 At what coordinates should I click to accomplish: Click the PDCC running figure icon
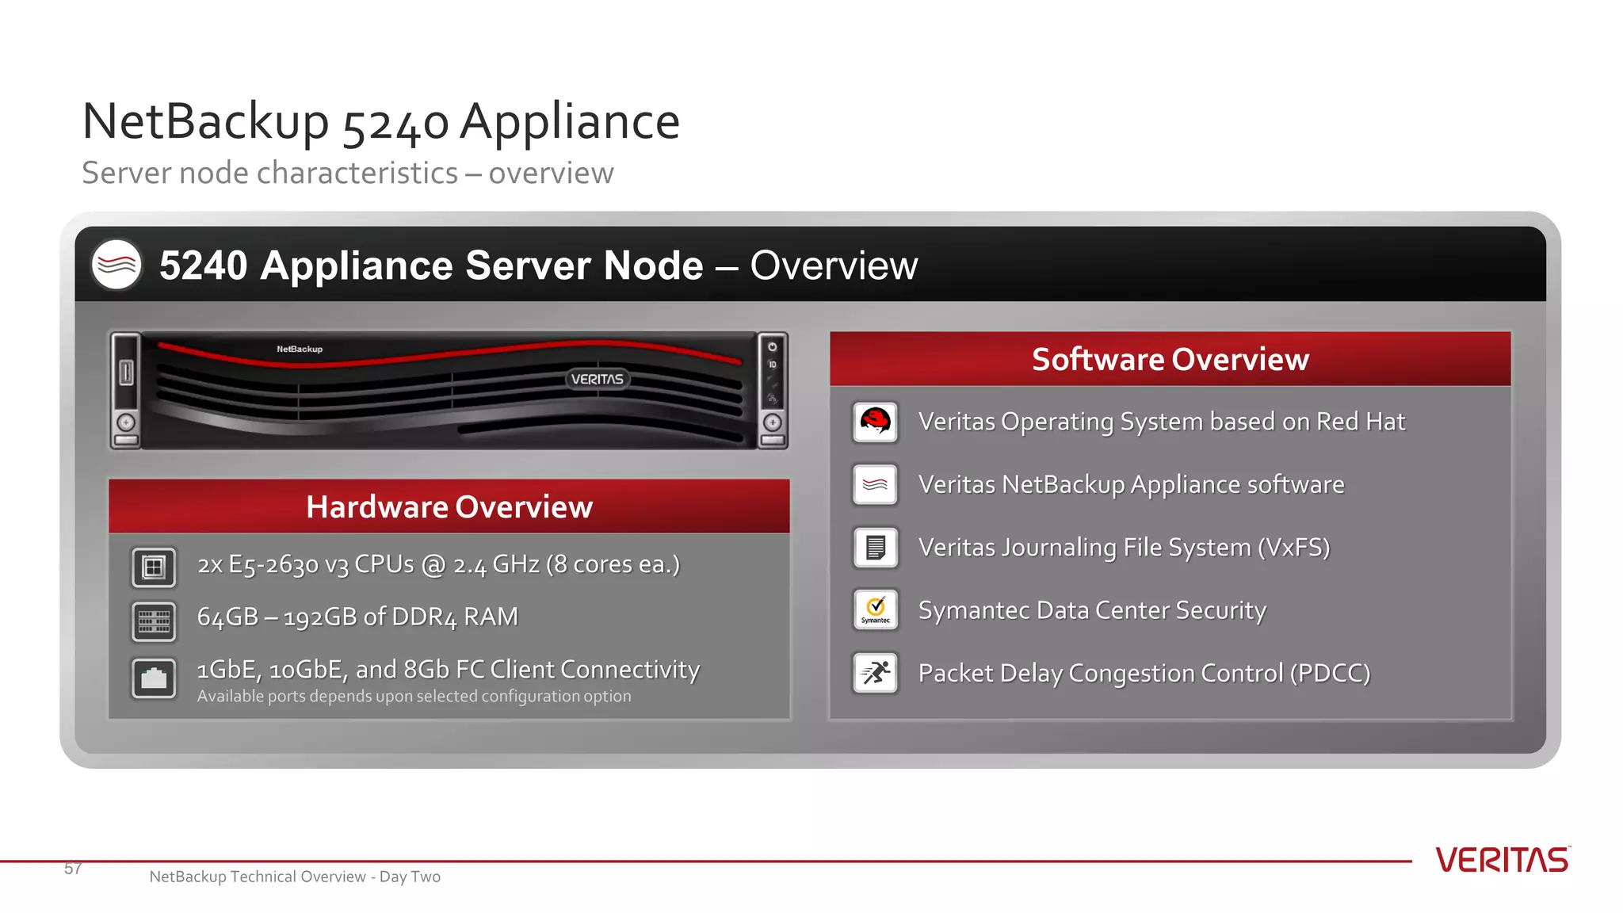[x=876, y=673]
